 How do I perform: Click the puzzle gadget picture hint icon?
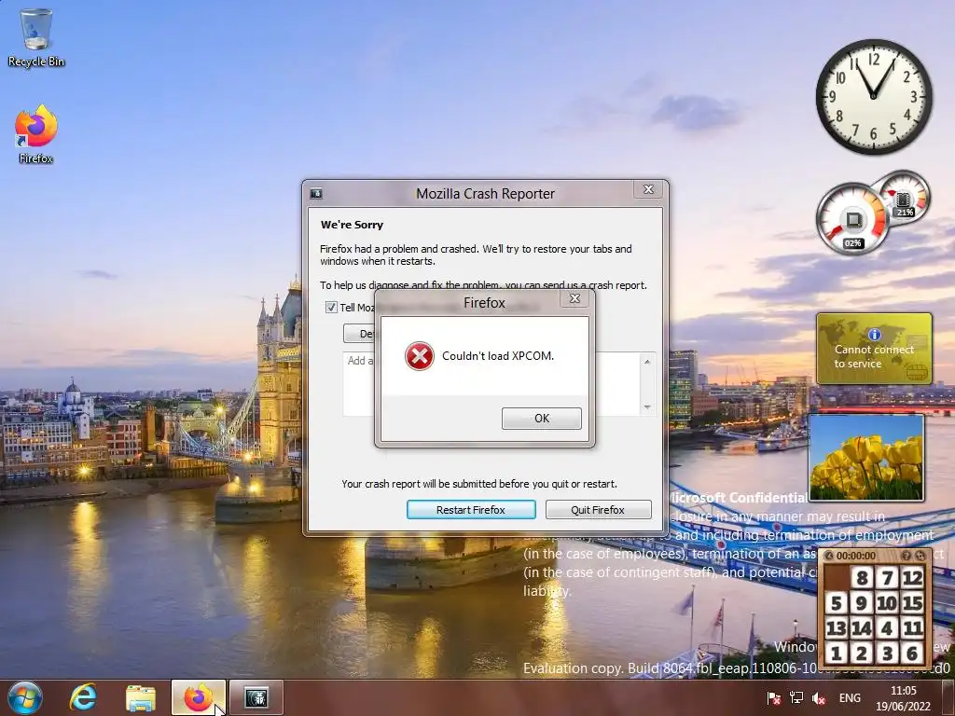click(x=907, y=556)
